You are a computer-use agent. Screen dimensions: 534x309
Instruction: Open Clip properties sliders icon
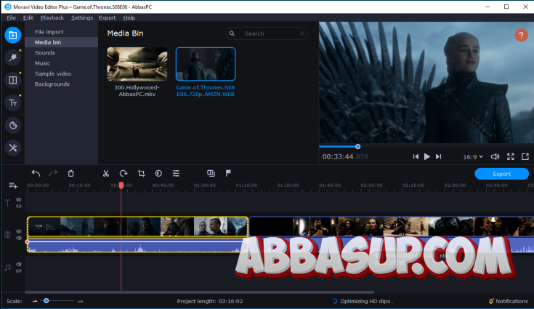[x=176, y=174]
